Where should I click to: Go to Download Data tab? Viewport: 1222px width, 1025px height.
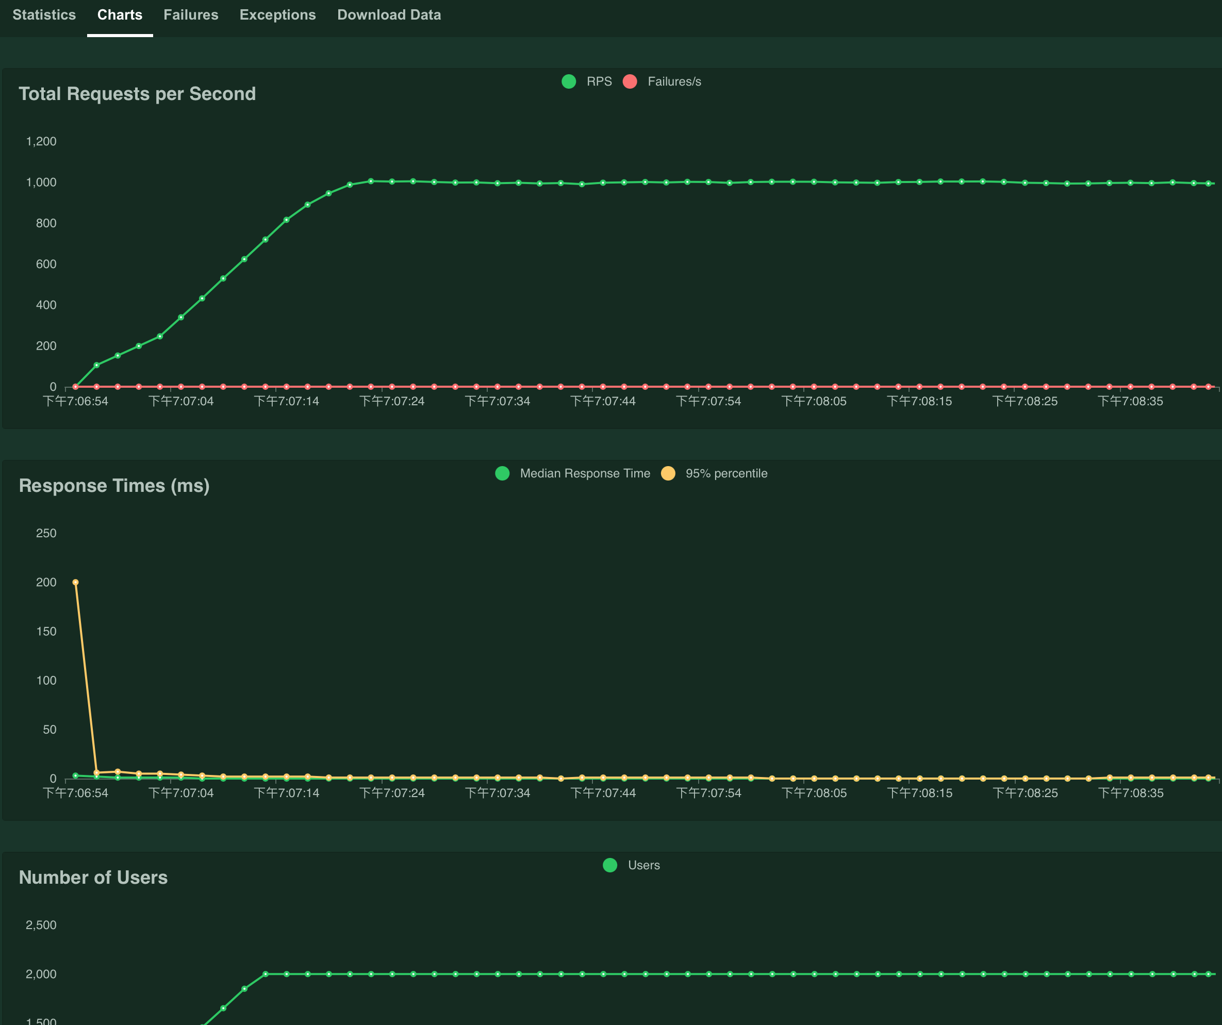pos(389,15)
